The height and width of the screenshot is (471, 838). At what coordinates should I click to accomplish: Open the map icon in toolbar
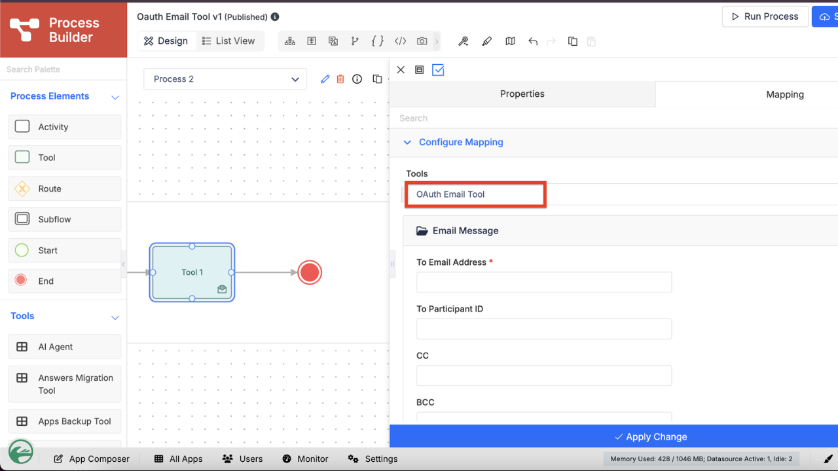point(510,41)
